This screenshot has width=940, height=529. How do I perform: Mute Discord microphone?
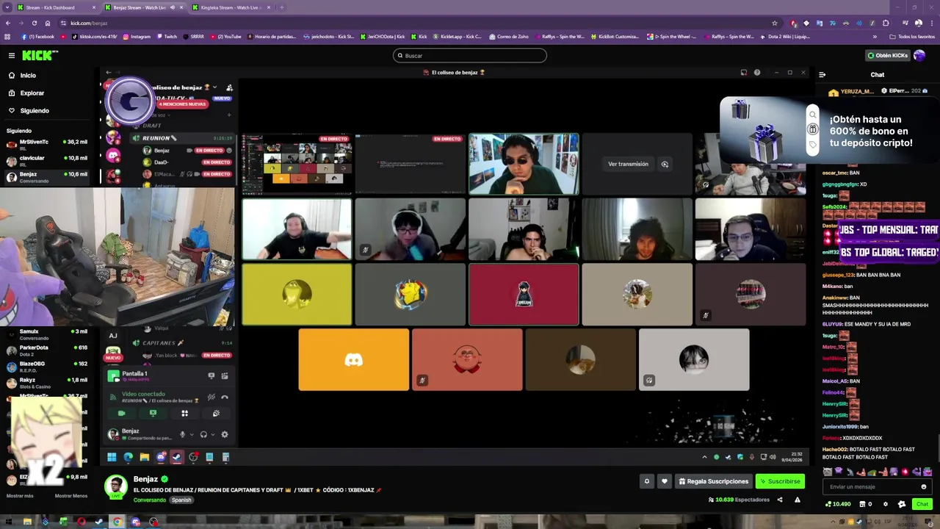pyautogui.click(x=183, y=434)
